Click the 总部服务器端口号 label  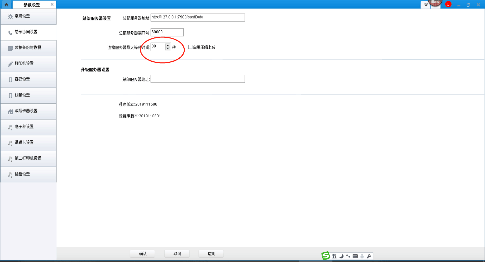pyautogui.click(x=134, y=33)
